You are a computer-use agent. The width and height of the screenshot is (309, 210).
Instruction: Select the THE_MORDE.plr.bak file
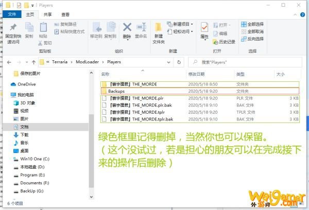point(200,105)
